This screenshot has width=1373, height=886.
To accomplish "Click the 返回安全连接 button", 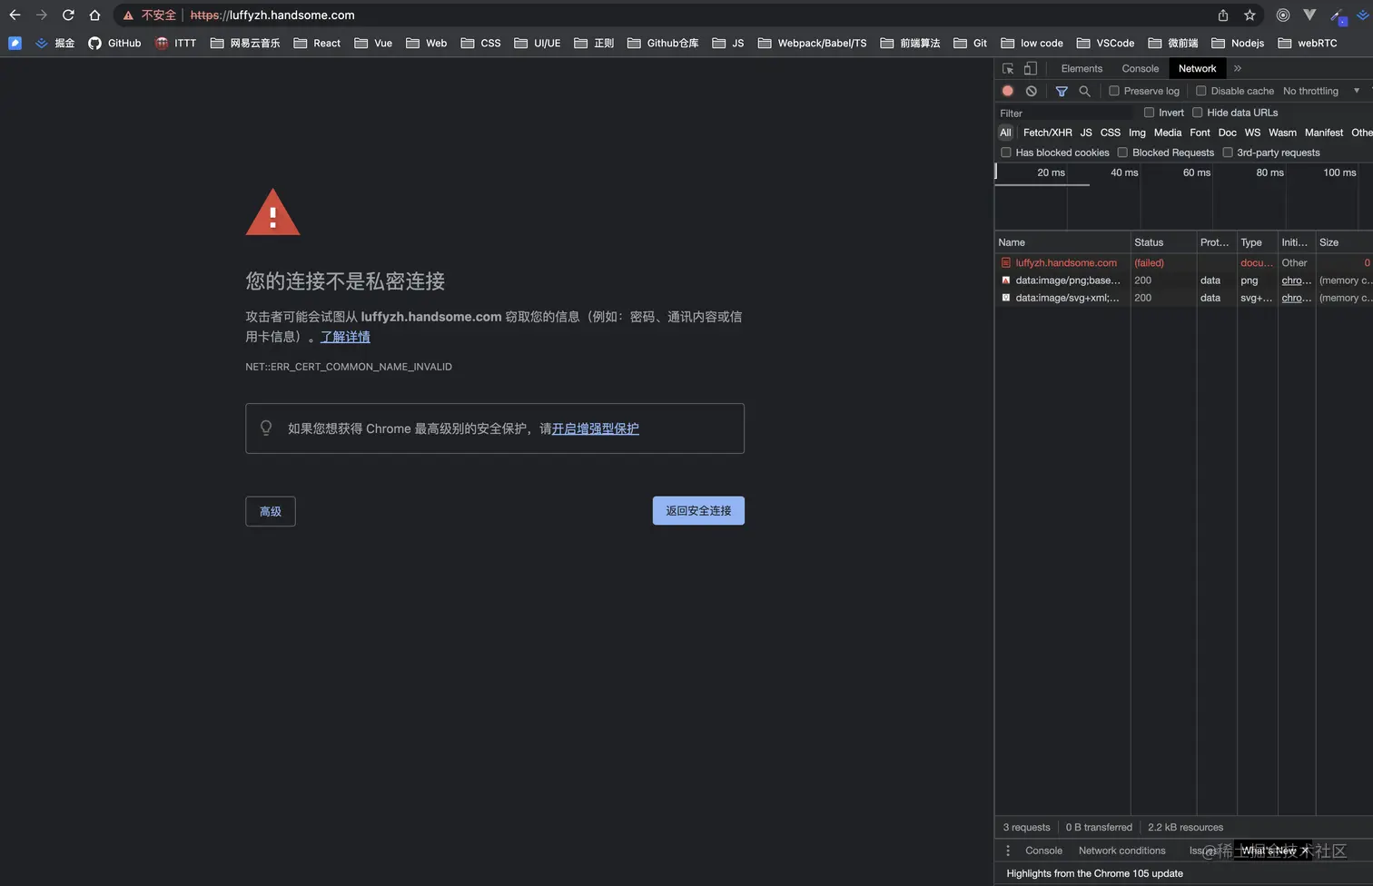I will [698, 511].
